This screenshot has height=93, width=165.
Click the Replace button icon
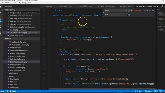(126, 14)
